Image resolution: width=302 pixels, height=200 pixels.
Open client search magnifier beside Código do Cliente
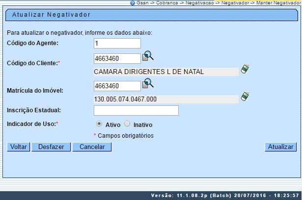pyautogui.click(x=148, y=56)
